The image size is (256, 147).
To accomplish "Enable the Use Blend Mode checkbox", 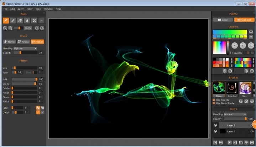I will (x=214, y=103).
